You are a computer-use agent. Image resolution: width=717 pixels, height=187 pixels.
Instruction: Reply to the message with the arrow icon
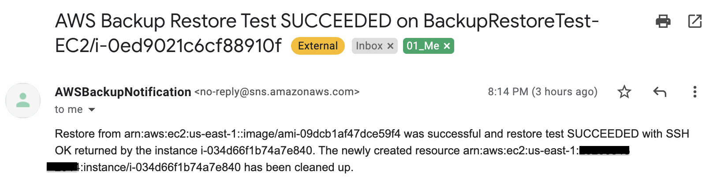pos(660,92)
